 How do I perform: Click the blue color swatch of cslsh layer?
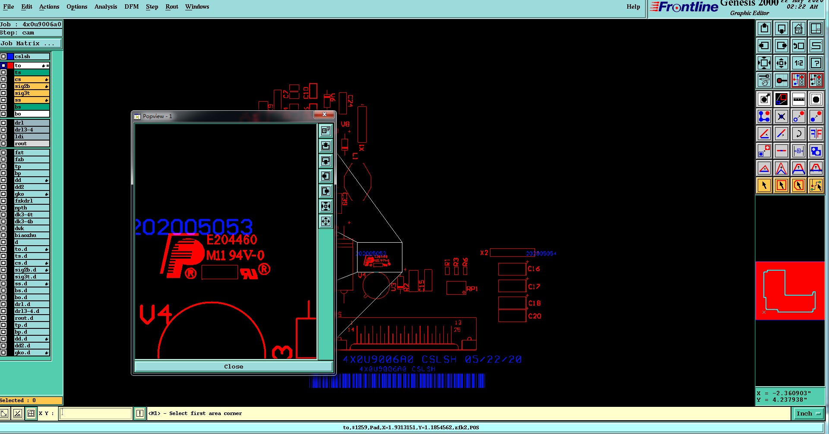coord(10,56)
